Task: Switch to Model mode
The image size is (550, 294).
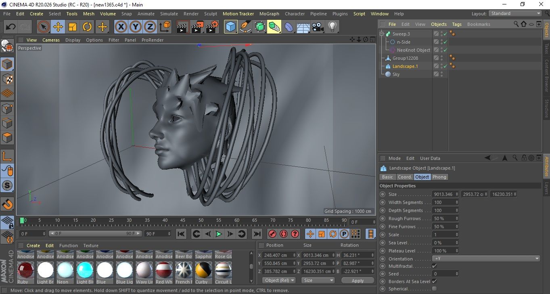Action: coord(7,64)
